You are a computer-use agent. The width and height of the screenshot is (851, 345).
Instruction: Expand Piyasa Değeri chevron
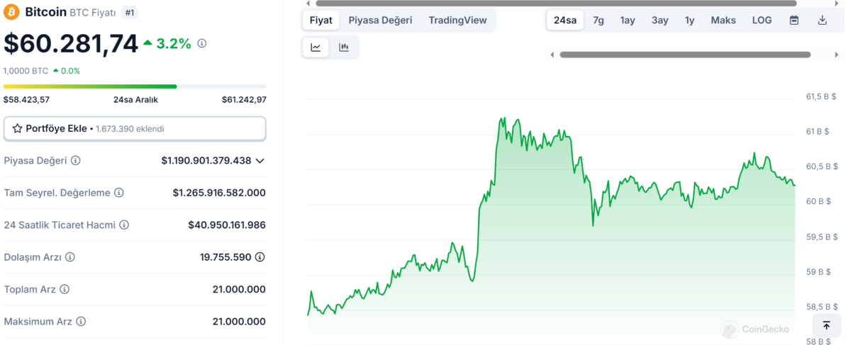[x=260, y=161]
